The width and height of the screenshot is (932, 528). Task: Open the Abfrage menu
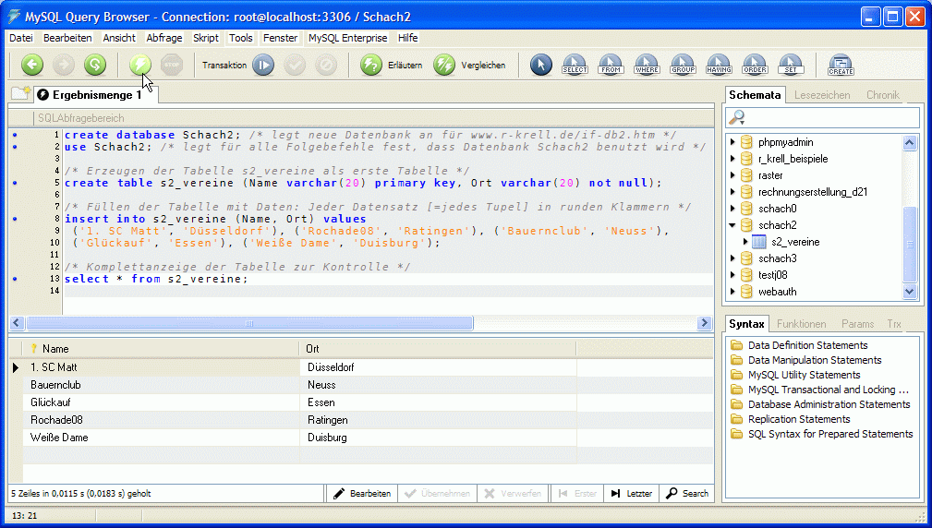point(164,38)
